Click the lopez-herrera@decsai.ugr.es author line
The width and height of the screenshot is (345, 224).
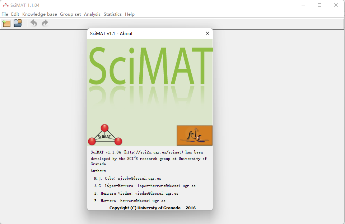pyautogui.click(x=145, y=186)
